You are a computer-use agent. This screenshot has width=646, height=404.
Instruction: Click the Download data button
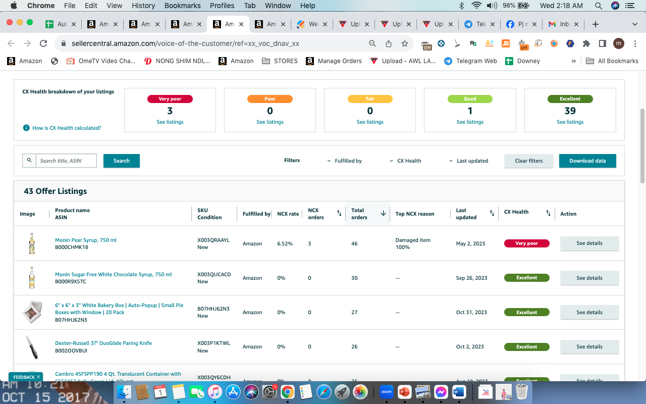point(587,161)
